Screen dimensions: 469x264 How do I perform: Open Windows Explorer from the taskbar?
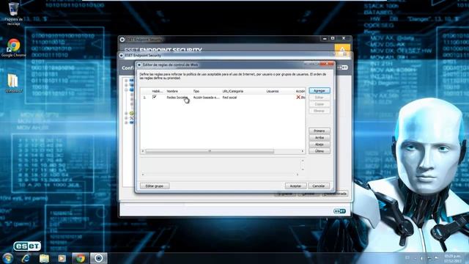(x=44, y=258)
